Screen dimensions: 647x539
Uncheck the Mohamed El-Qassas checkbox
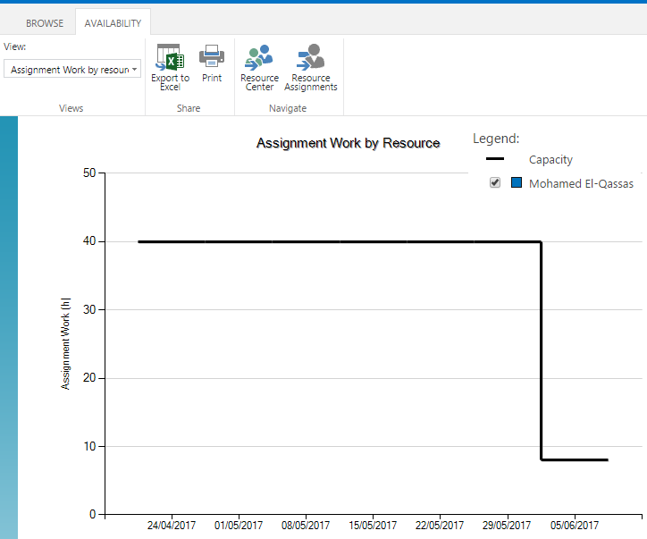[495, 182]
